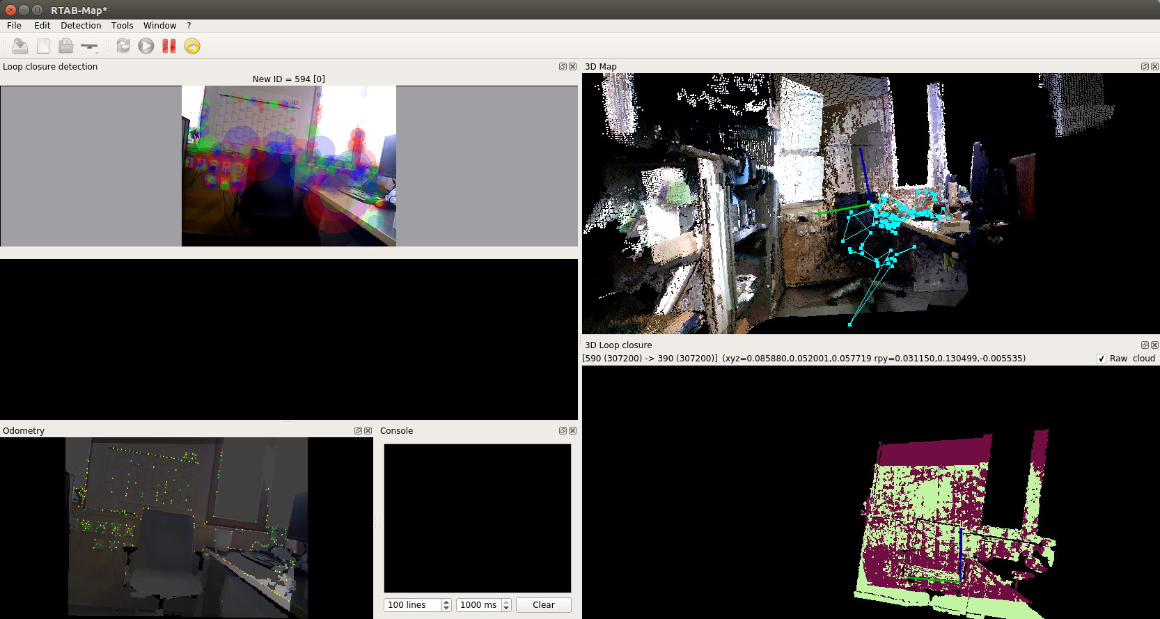Click the Open database folder icon

[x=66, y=46]
